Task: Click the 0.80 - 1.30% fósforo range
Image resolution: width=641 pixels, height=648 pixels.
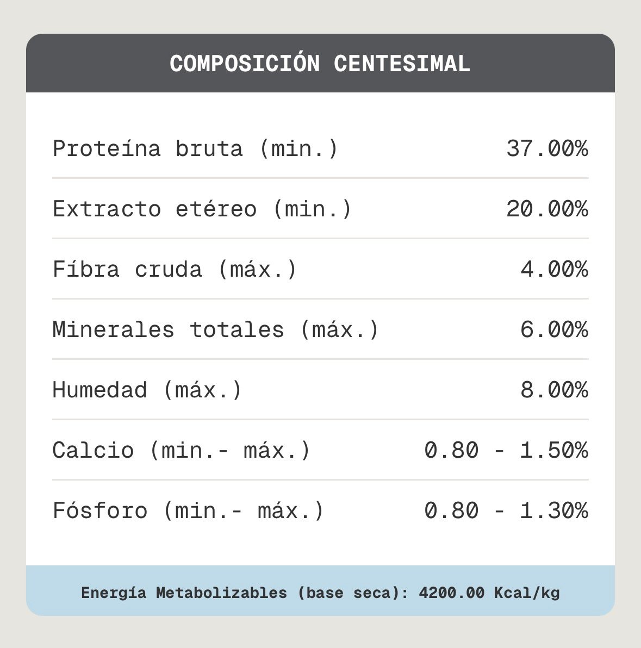Action: point(506,510)
